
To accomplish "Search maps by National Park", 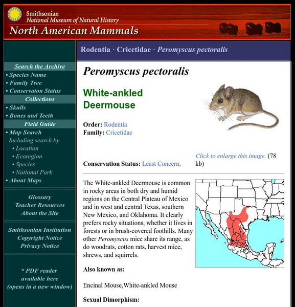I will click(34, 172).
